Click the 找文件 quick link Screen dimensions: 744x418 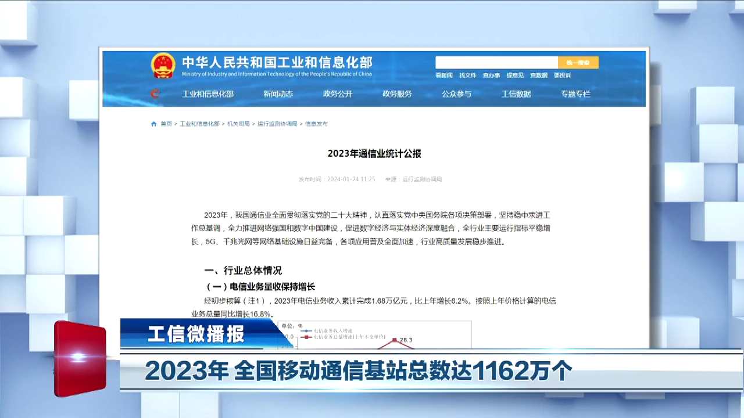click(468, 75)
